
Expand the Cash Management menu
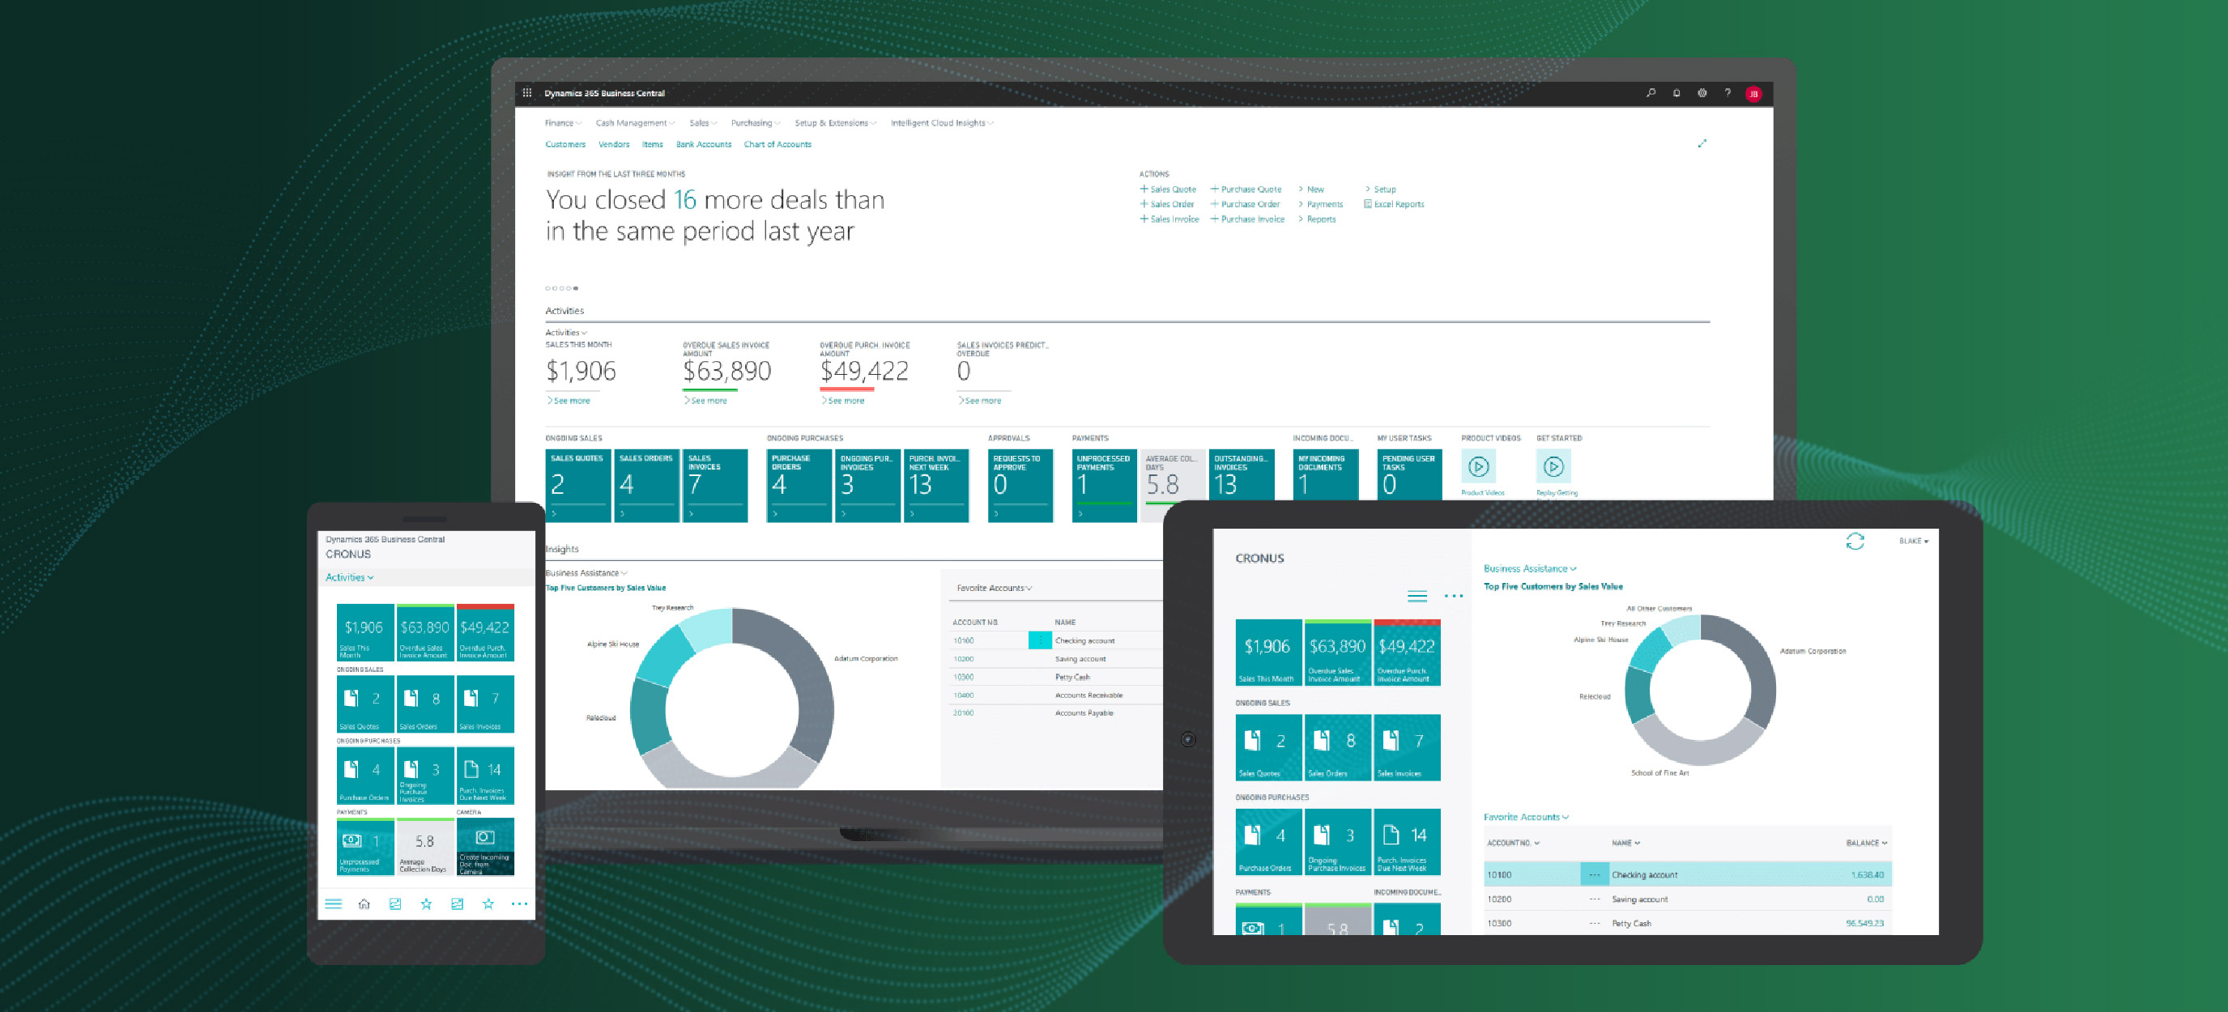pyautogui.click(x=635, y=123)
